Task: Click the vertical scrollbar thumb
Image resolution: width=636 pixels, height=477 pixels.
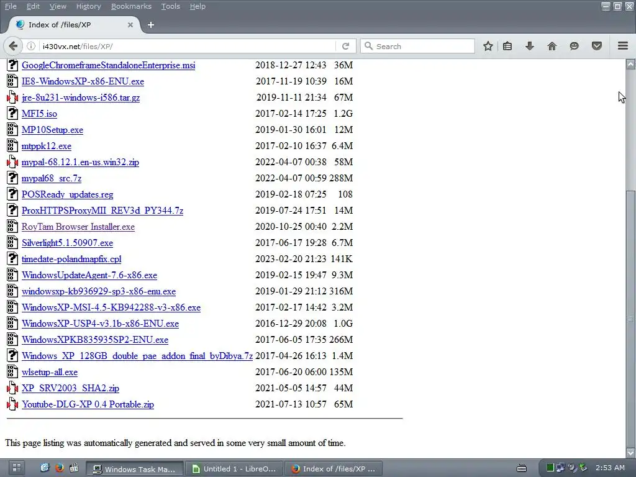Action: (630, 319)
